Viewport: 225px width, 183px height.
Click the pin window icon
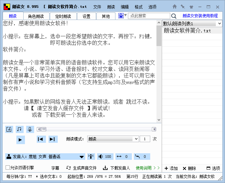(x=183, y=7)
